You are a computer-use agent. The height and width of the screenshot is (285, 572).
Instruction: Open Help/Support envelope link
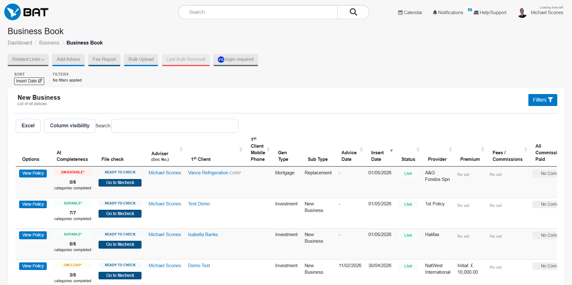[x=490, y=13]
